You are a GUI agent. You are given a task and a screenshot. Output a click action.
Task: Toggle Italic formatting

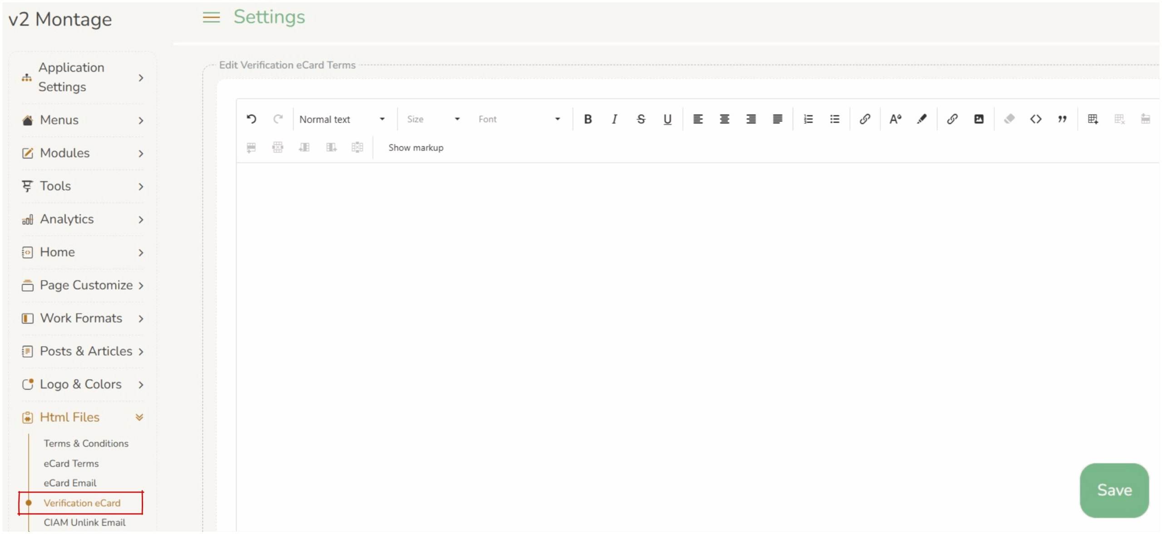pos(614,119)
